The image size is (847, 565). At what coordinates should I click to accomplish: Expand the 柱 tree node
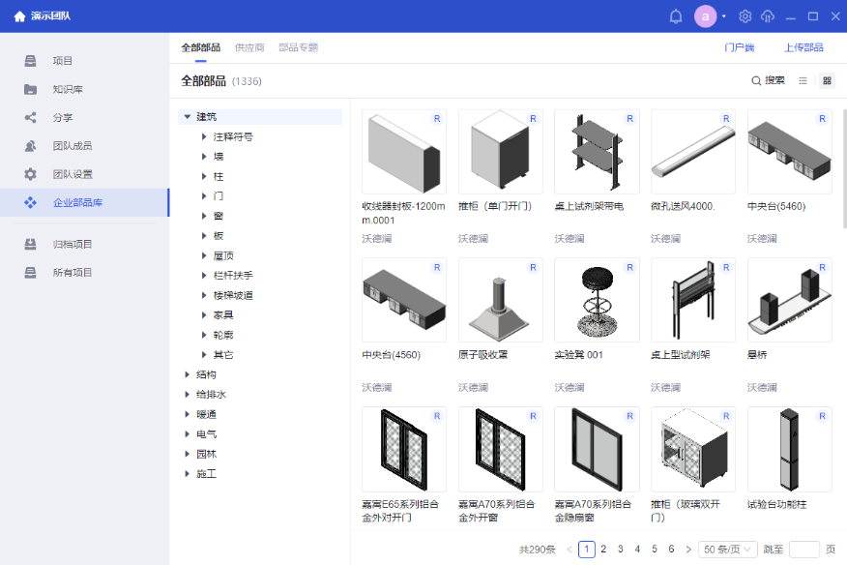[x=204, y=176]
